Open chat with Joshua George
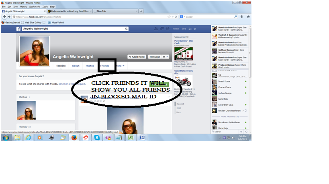The height and width of the screenshot is (184, 329). point(229,93)
